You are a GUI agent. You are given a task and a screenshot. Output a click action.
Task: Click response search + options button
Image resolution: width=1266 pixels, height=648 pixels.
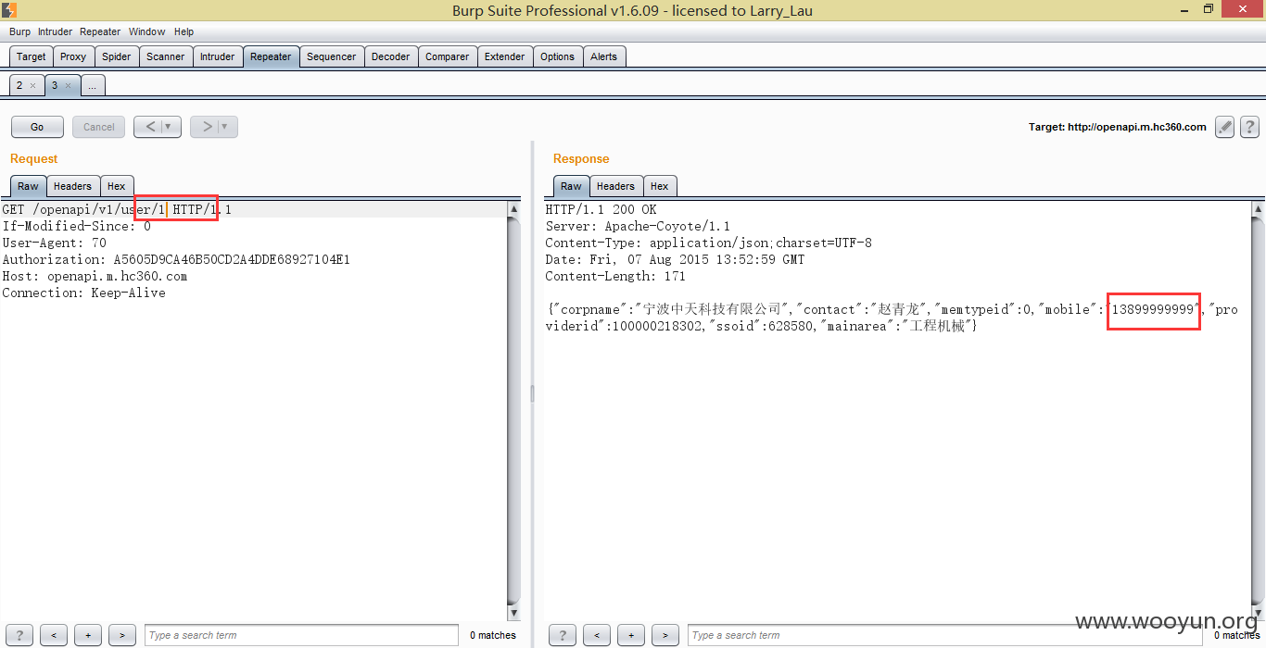631,635
